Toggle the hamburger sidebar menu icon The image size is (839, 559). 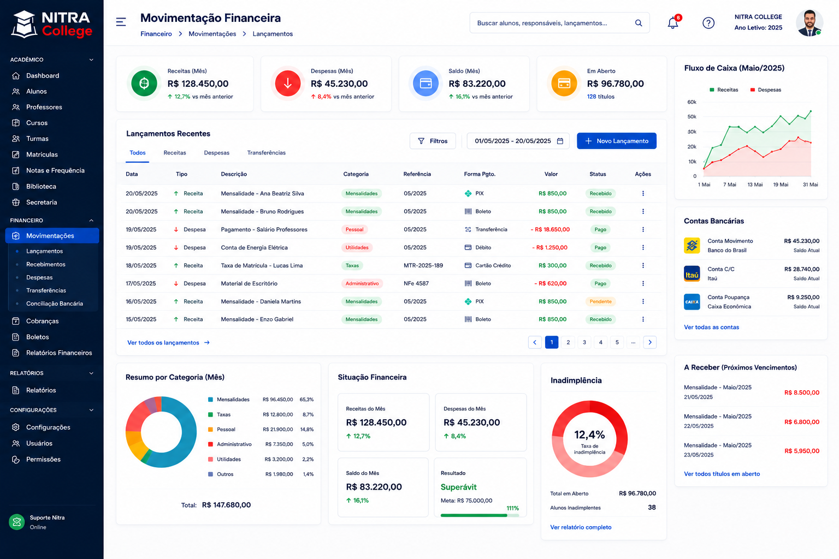click(x=121, y=22)
